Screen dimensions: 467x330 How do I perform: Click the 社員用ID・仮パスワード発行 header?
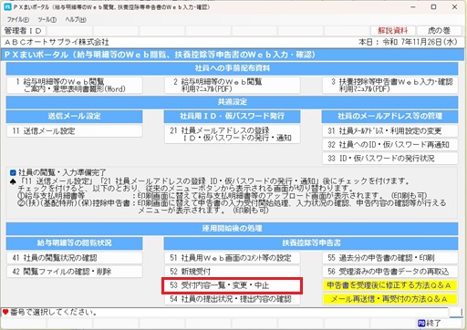233,116
